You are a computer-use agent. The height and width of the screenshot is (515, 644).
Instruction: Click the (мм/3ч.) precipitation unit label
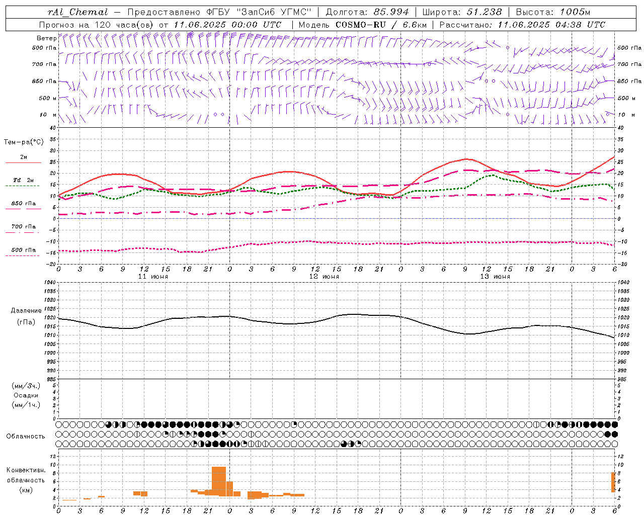click(26, 386)
